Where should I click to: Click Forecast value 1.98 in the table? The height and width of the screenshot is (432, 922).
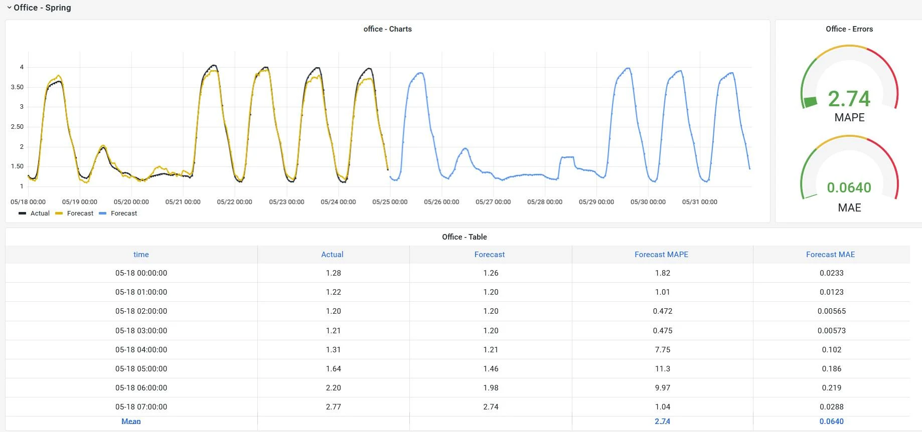click(x=491, y=388)
